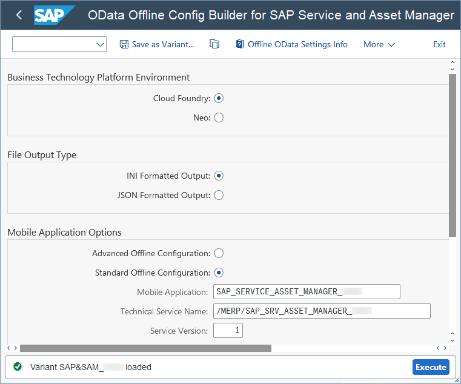Choose INI Formatted Output

[219, 176]
